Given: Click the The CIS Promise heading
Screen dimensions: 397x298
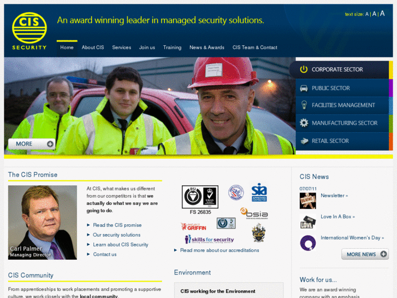Looking at the screenshot, I should pos(33,174).
